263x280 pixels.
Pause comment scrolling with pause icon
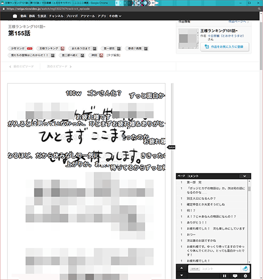225,276
